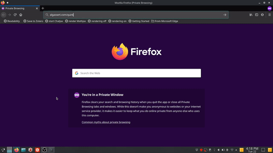Viewport: 273px width, 153px height.
Task: Open the Firefox hamburger menu
Action: (x=270, y=15)
